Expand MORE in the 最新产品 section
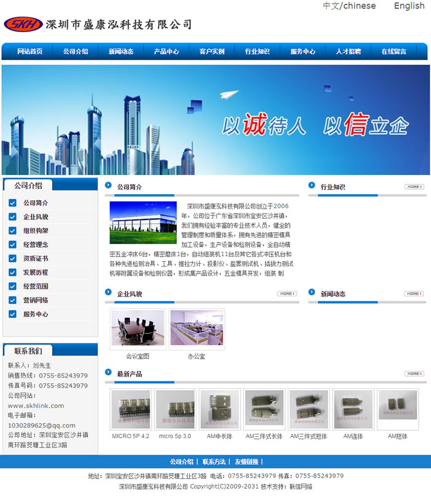 [x=414, y=374]
